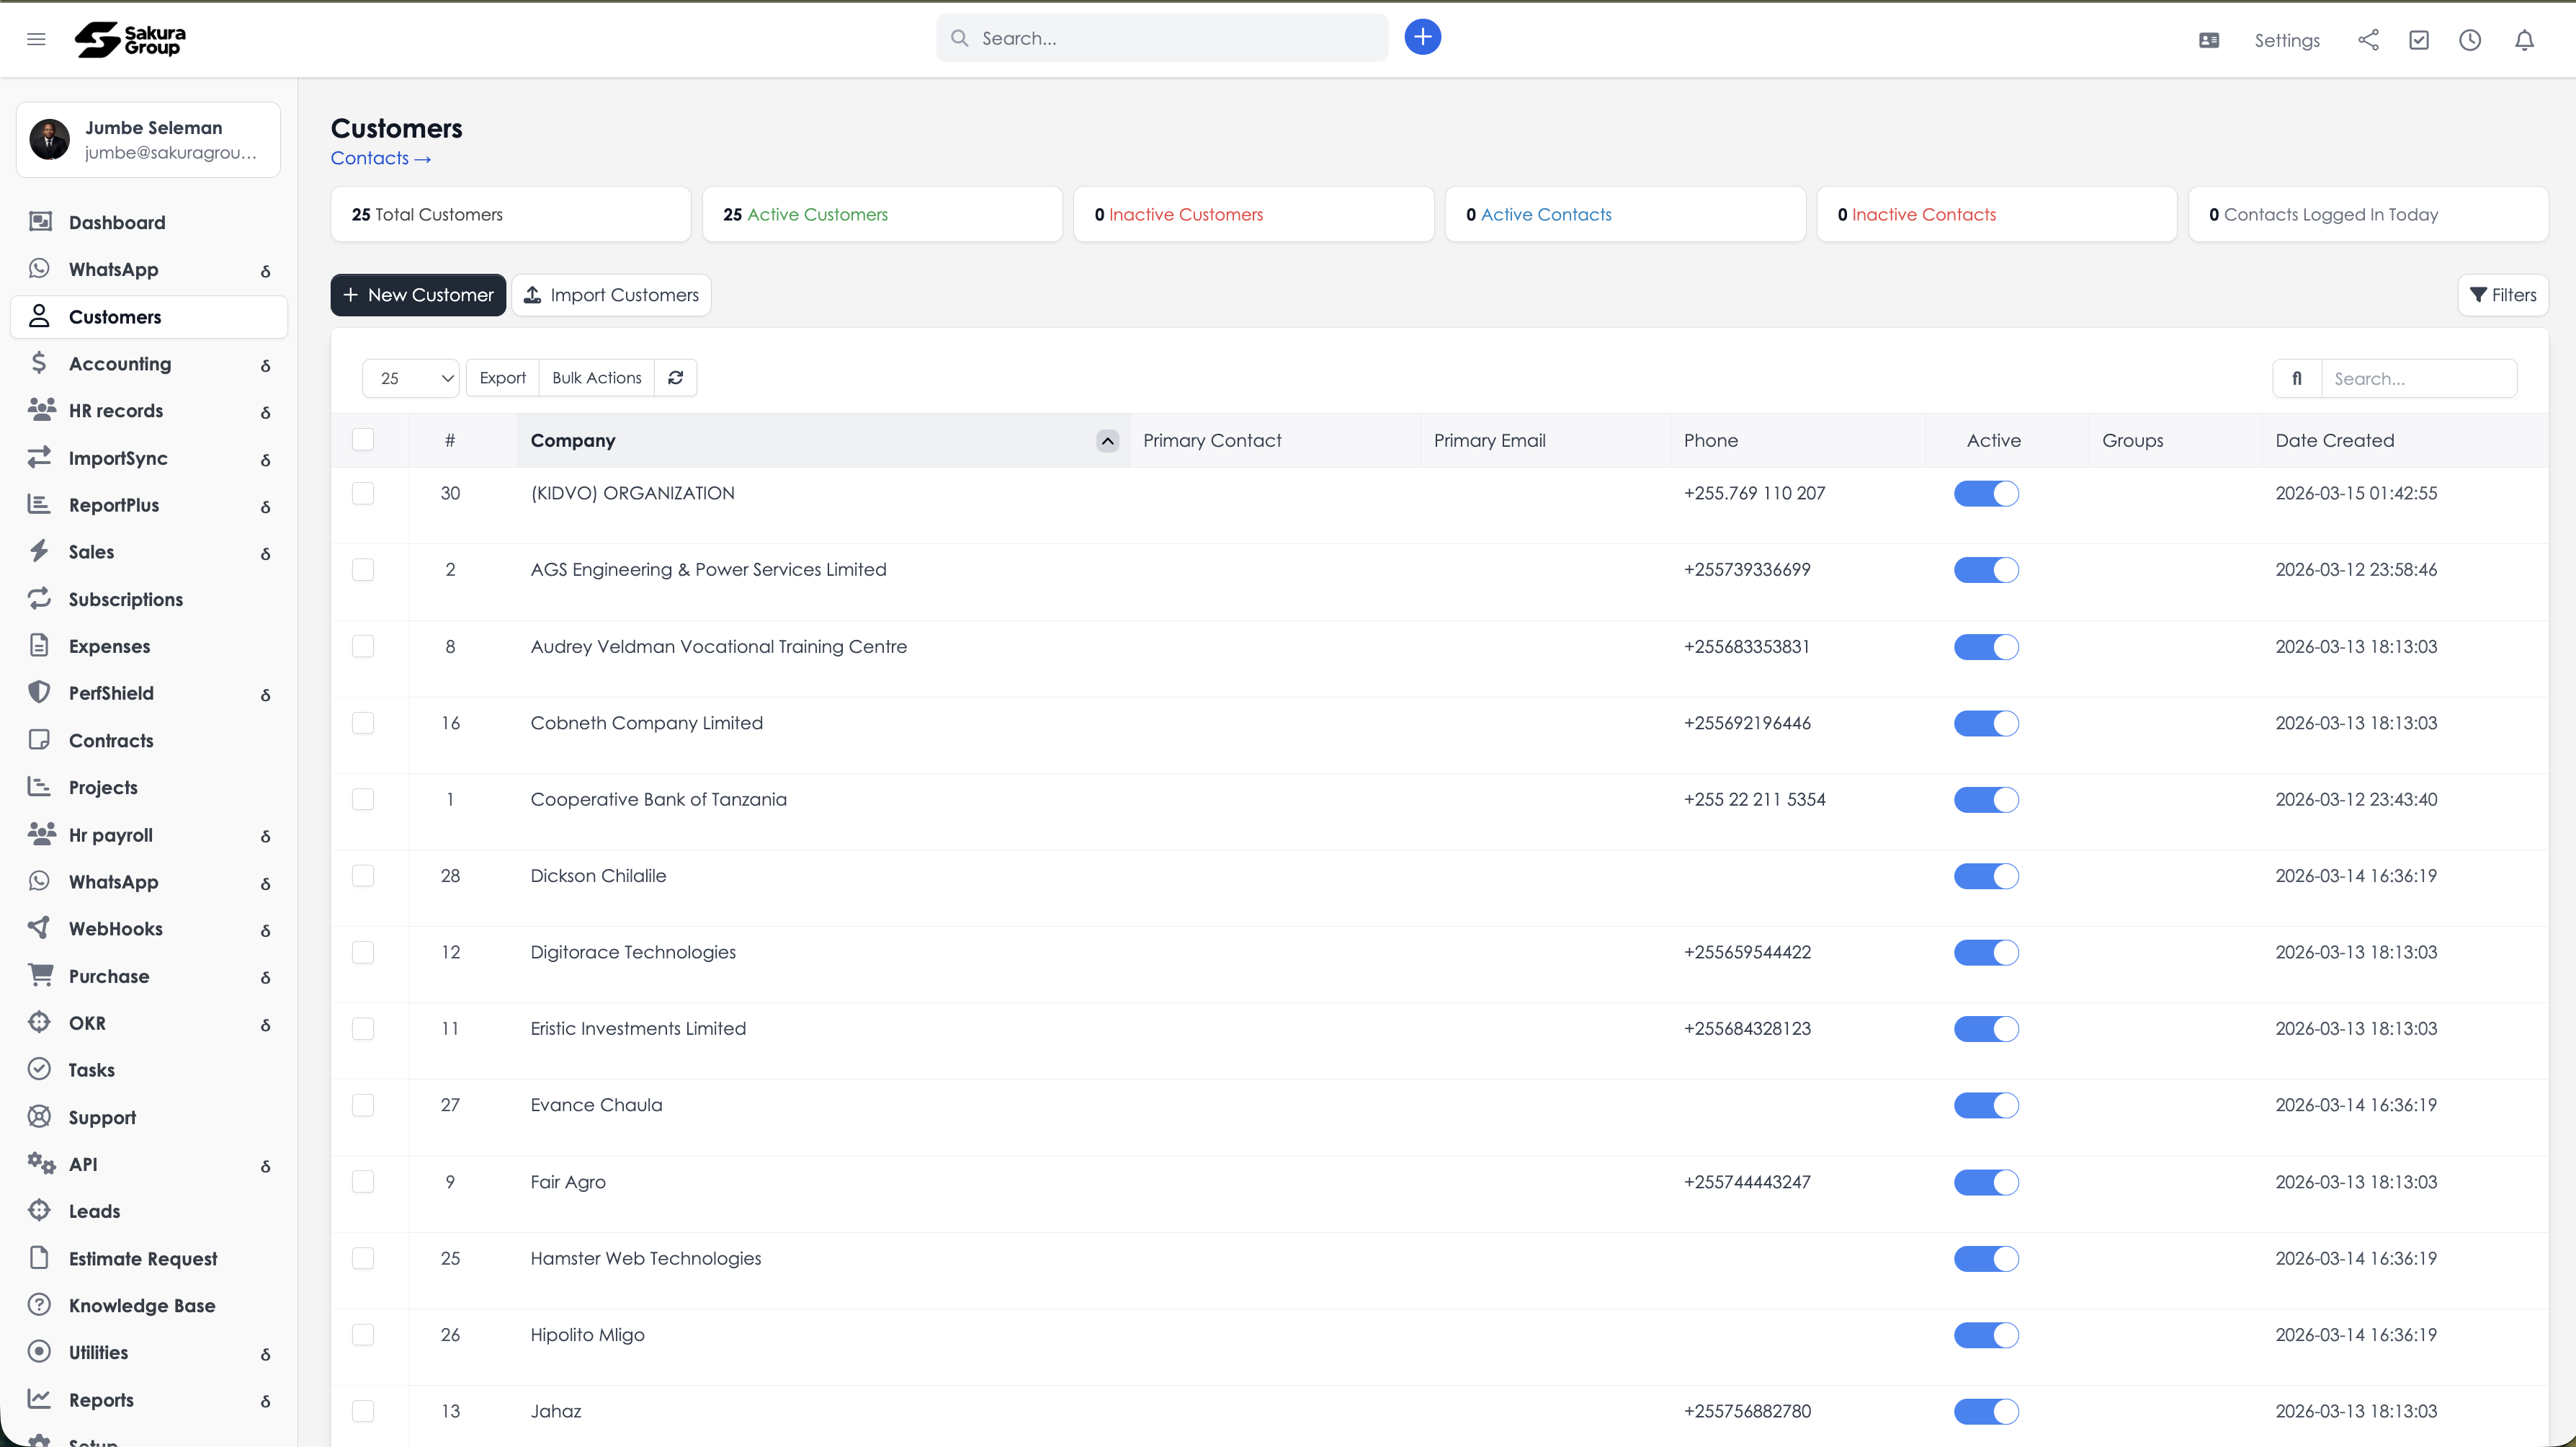Viewport: 2576px width, 1447px height.
Task: Expand the HR records sidebar menu
Action: click(x=149, y=410)
